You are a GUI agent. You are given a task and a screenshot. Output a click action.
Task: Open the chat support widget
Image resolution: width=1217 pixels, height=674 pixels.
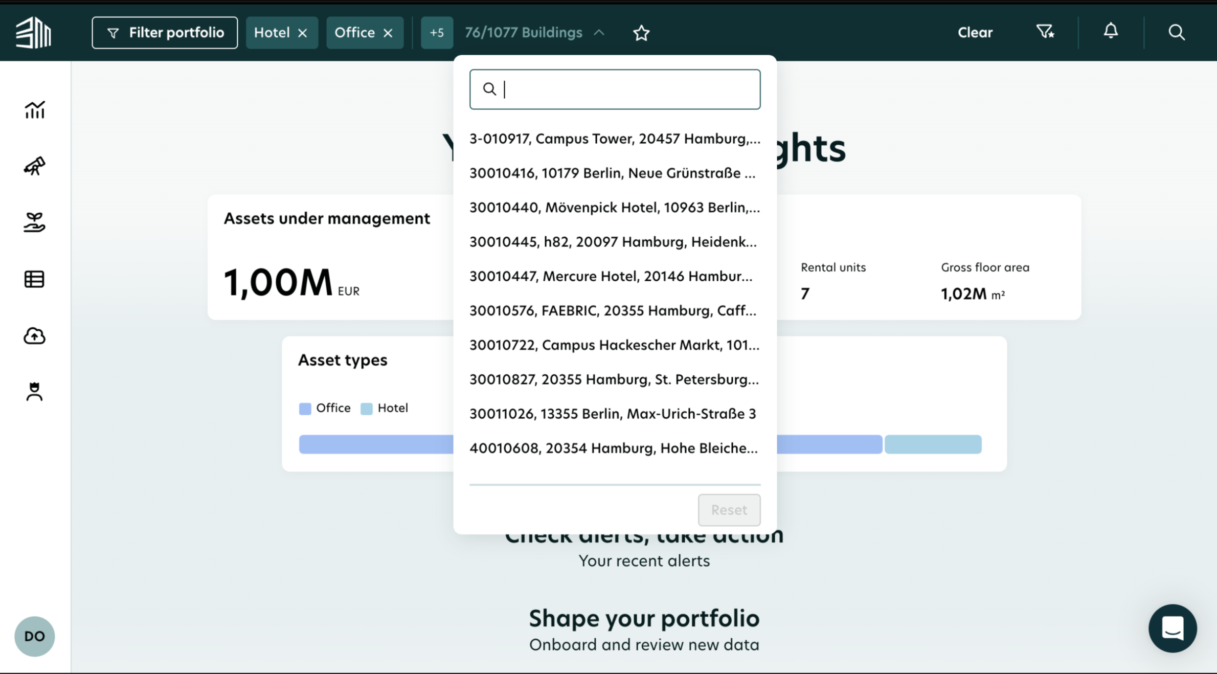tap(1173, 628)
